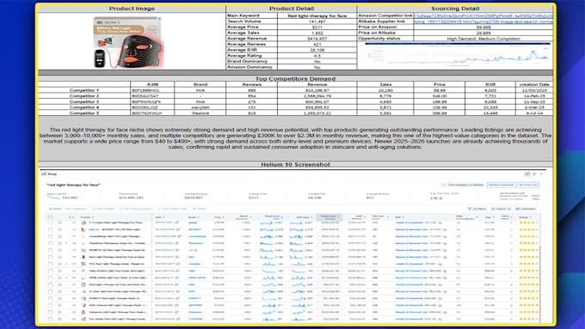Select the 'High Demand, Medium Competition' status cell
Image resolution: width=585 pixels, height=329 pixels.
tap(483, 39)
